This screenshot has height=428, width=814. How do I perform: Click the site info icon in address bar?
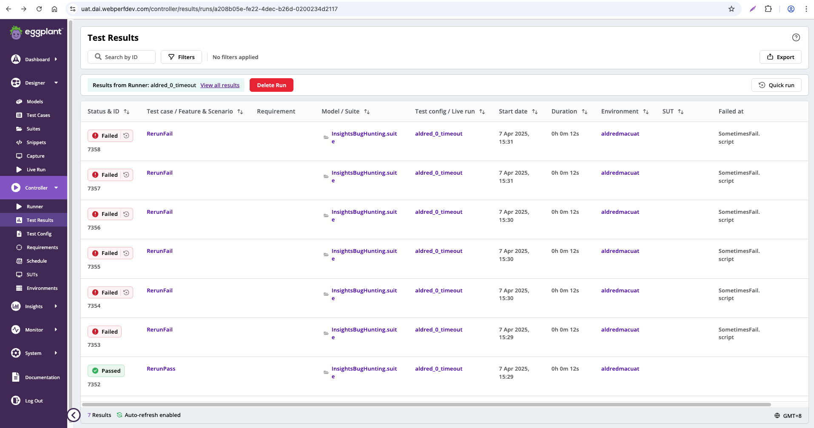(x=73, y=9)
